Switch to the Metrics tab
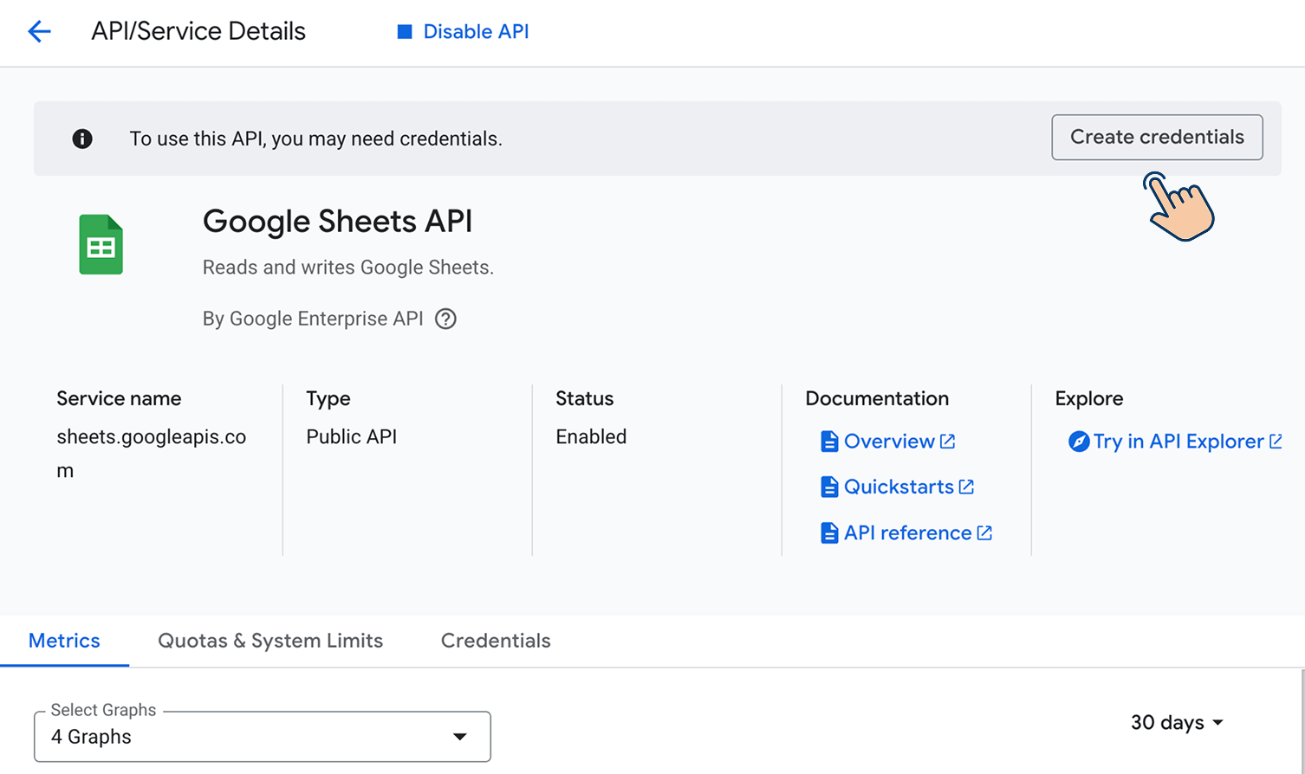The width and height of the screenshot is (1305, 774). (x=64, y=641)
